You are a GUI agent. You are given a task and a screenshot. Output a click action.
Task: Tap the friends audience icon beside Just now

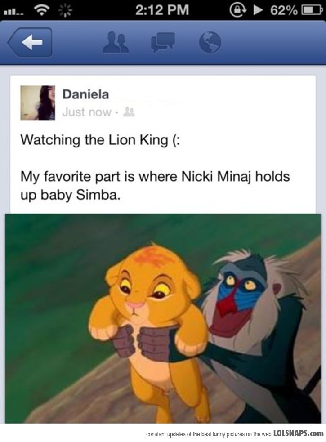130,112
